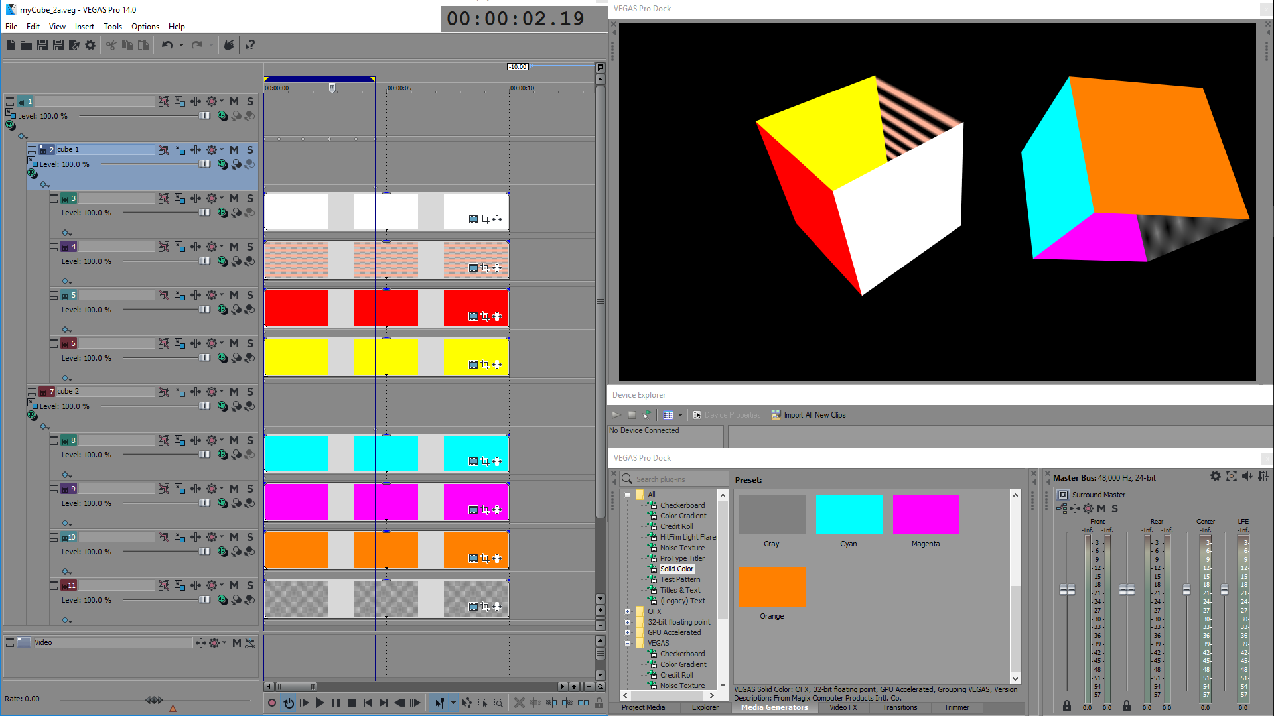Mute the cube 2 track
The height and width of the screenshot is (716, 1274).
(x=234, y=392)
